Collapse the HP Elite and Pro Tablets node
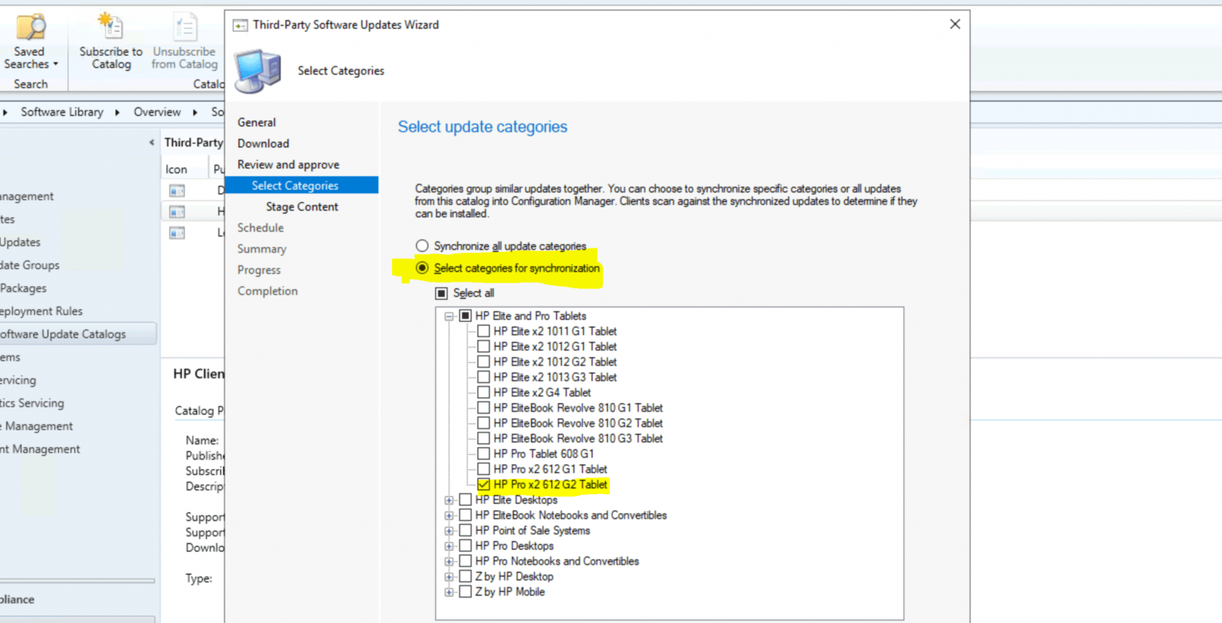 pyautogui.click(x=449, y=316)
